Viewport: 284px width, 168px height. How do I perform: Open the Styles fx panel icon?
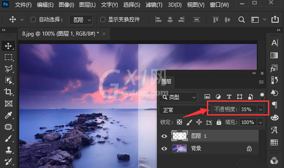(x=274, y=68)
